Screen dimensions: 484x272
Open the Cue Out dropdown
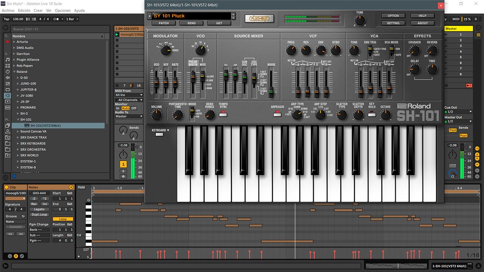click(458, 112)
